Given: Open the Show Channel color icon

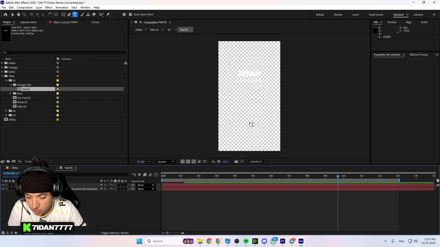Looking at the screenshot, I should (213, 162).
